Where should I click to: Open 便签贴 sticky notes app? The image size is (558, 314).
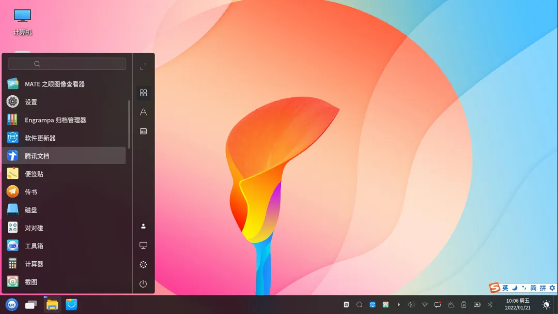[x=64, y=174]
